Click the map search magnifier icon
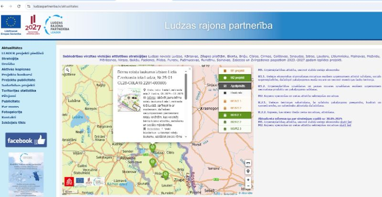382x197 pixels. 68,70
